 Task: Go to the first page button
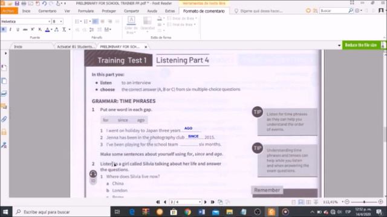click(158, 202)
